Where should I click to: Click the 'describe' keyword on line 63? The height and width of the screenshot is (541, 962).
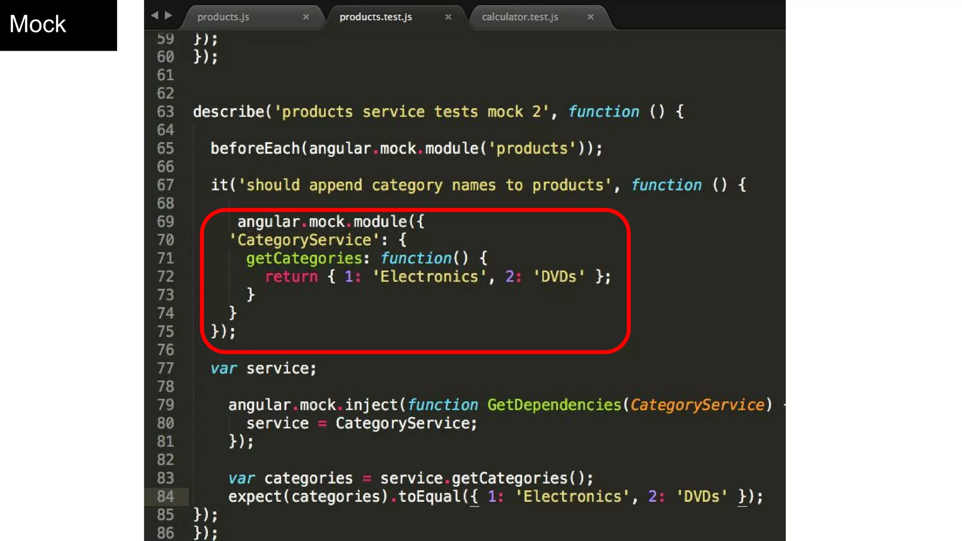[228, 112]
